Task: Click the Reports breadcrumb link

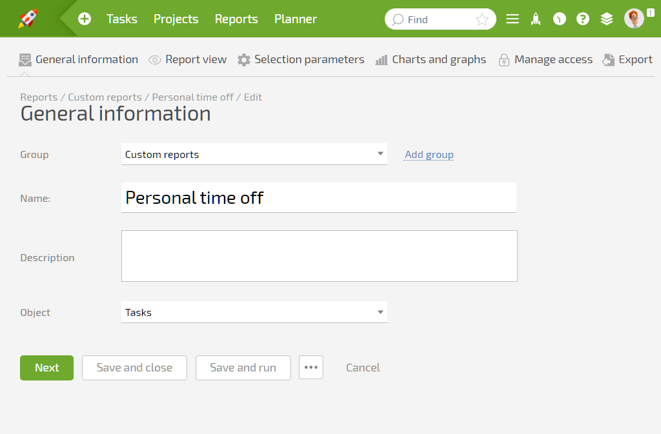Action: tap(39, 97)
